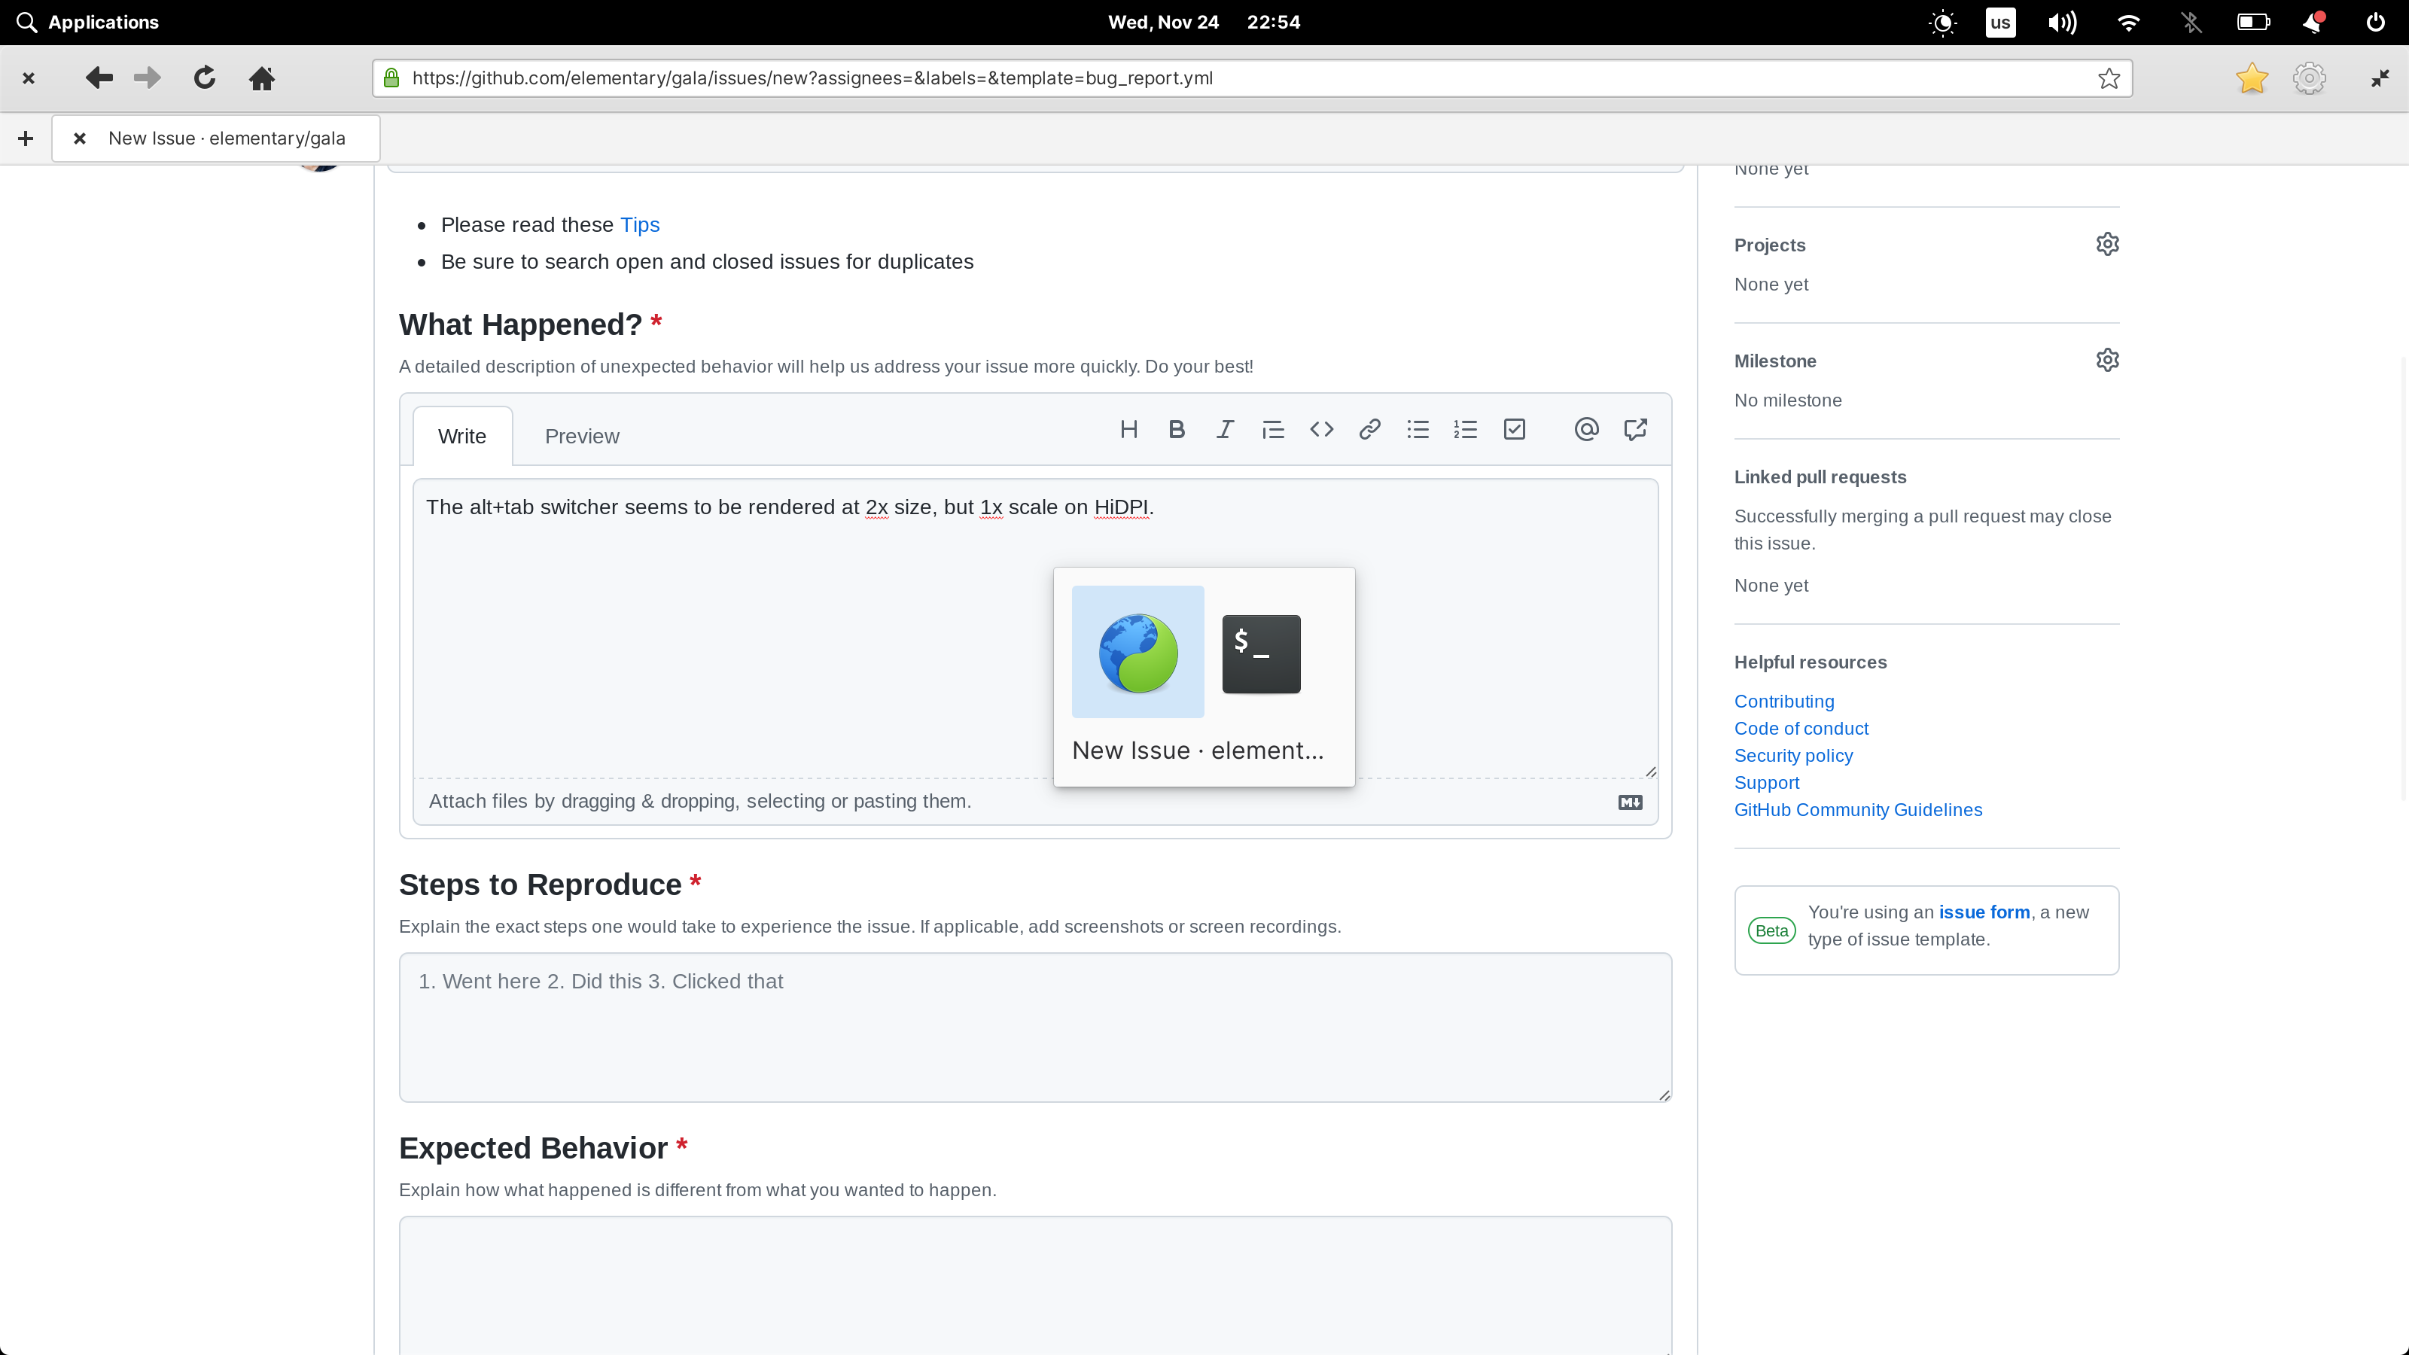Select the Write tab
This screenshot has height=1355, width=2409.
tap(462, 436)
